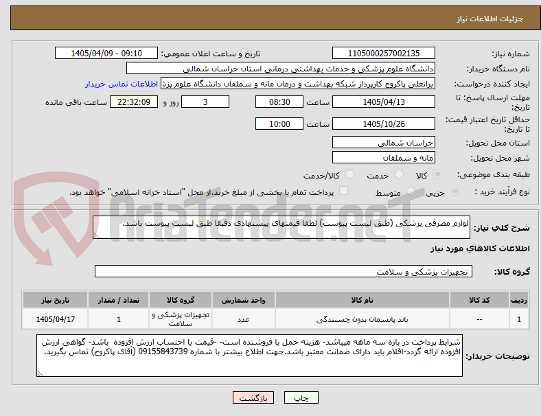Select the کالا radio button
This screenshot has height=416, width=541.
coord(437,174)
